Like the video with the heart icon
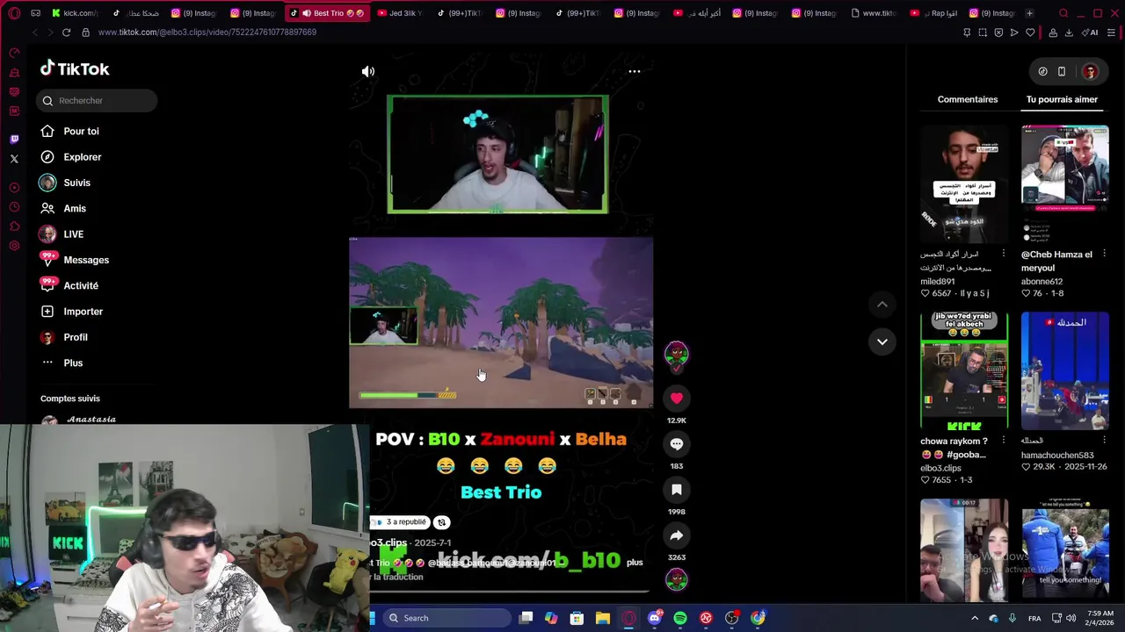Viewport: 1125px width, 632px height. [x=677, y=399]
